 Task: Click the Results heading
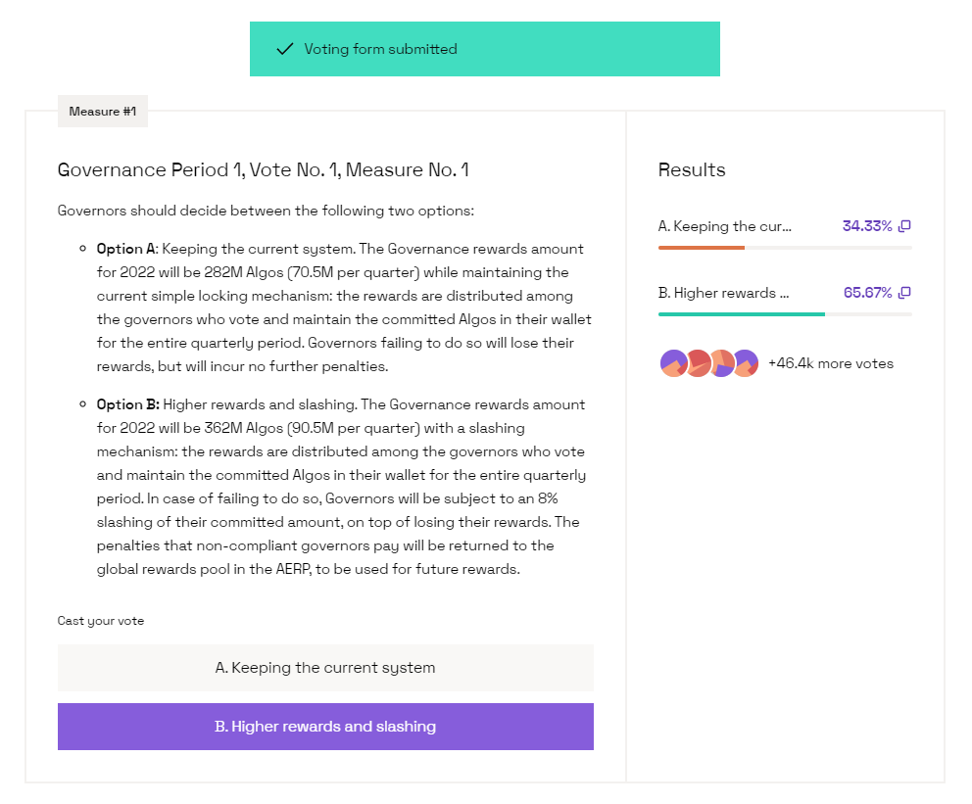click(x=692, y=169)
